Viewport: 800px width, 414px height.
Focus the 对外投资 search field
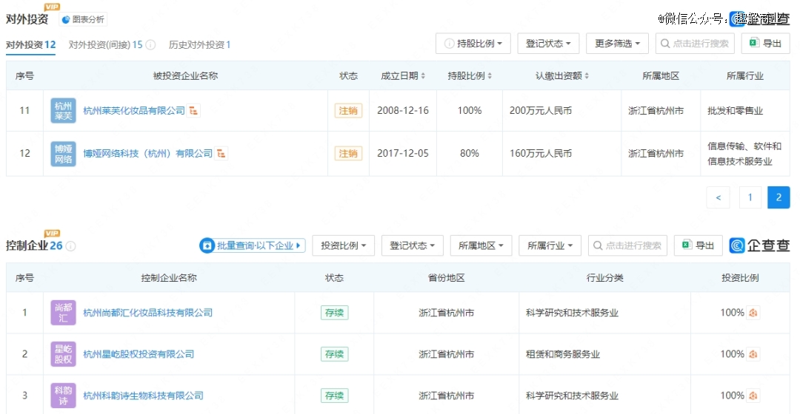click(x=694, y=44)
